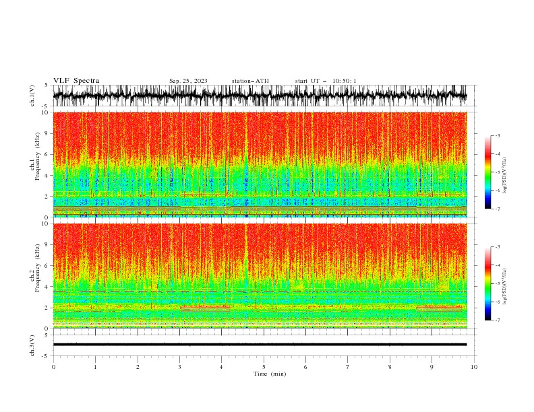The height and width of the screenshot is (412, 534).
Task: Click the "station=ATH" label
Action: pyautogui.click(x=250, y=81)
